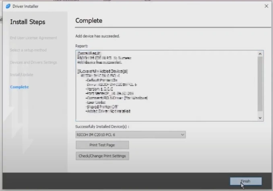Select the End User License Agreement step
Screen dimensions: 273x191
33,38
